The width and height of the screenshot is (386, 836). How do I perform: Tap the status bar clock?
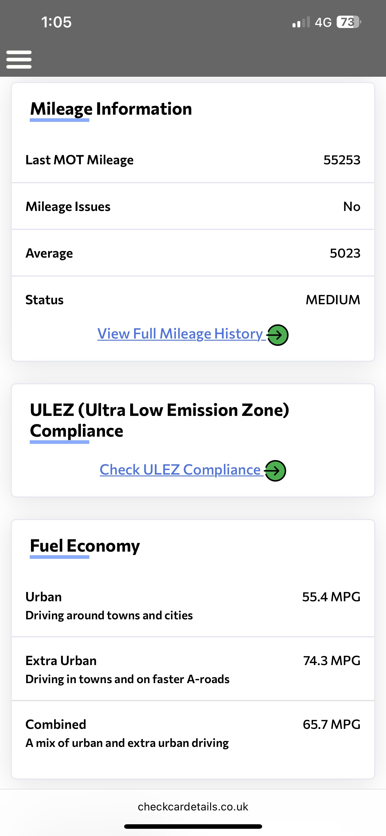57,22
